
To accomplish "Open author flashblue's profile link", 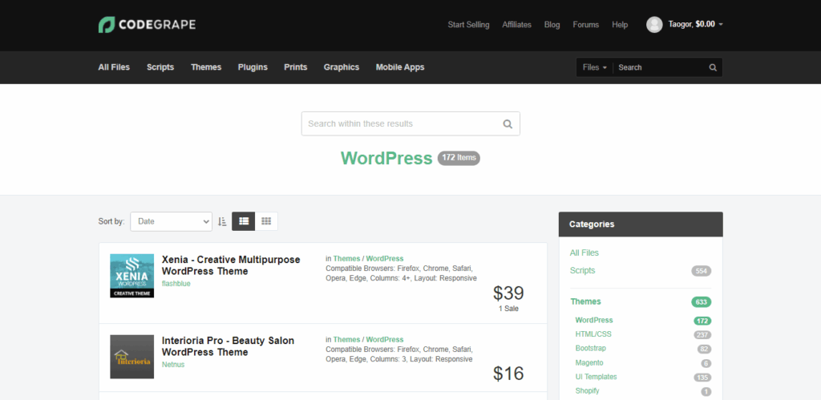I will click(x=176, y=284).
